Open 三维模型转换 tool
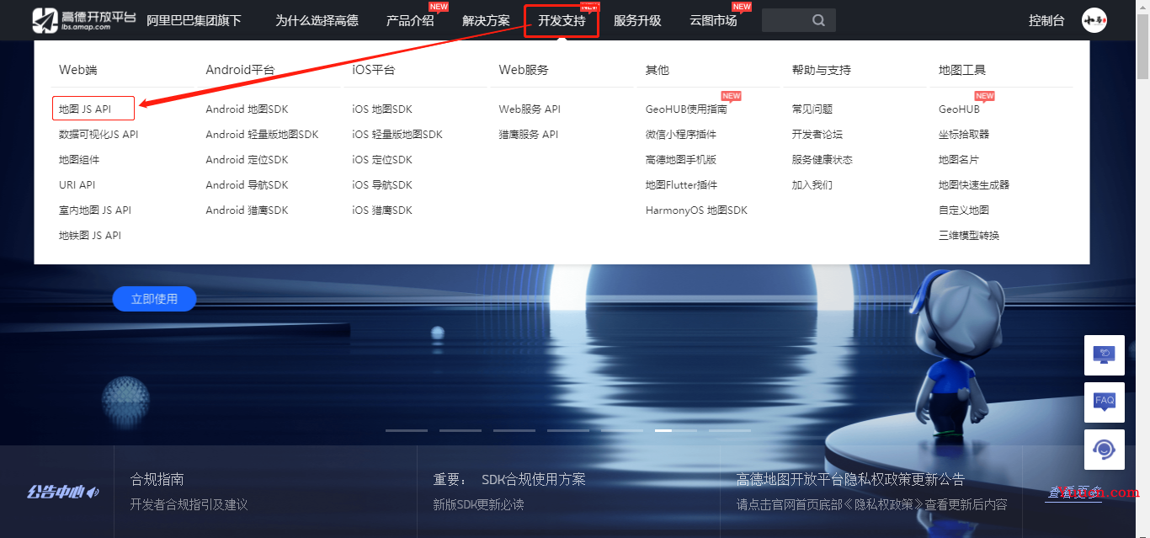1150x538 pixels. 969,236
